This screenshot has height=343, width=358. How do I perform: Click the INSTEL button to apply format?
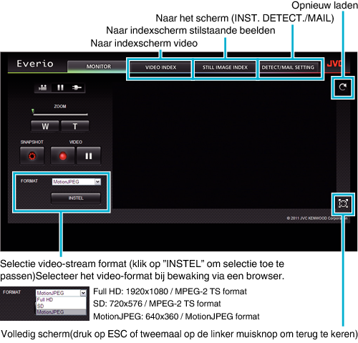(x=76, y=198)
